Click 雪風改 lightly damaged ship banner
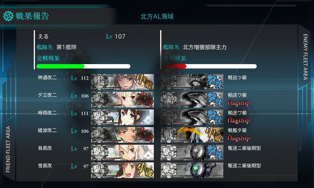Image resolution: width=314 pixels, height=188 pixels. coord(122,170)
